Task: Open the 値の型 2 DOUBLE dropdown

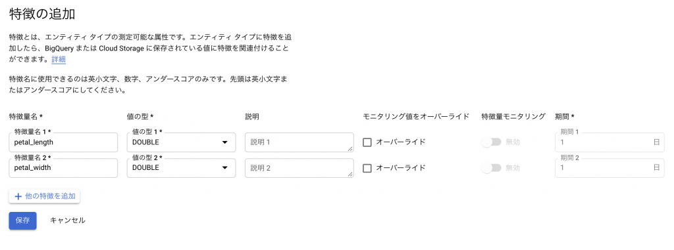Action: (182, 168)
